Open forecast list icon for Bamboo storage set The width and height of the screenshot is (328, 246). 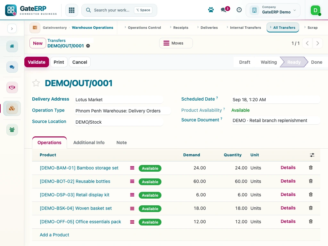click(132, 168)
